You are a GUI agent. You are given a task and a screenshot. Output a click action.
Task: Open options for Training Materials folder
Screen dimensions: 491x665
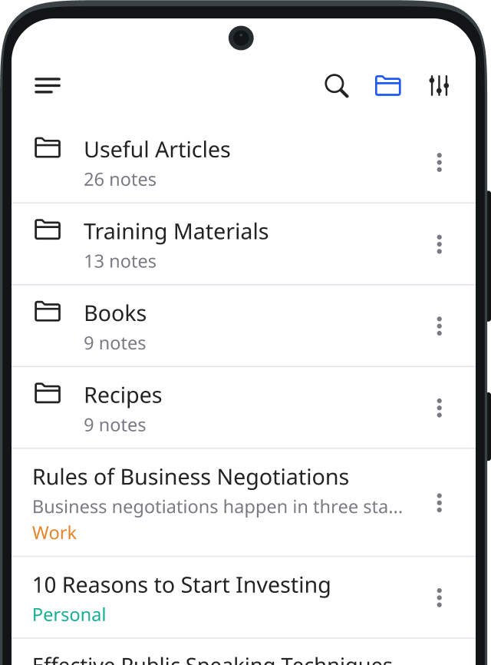click(439, 245)
